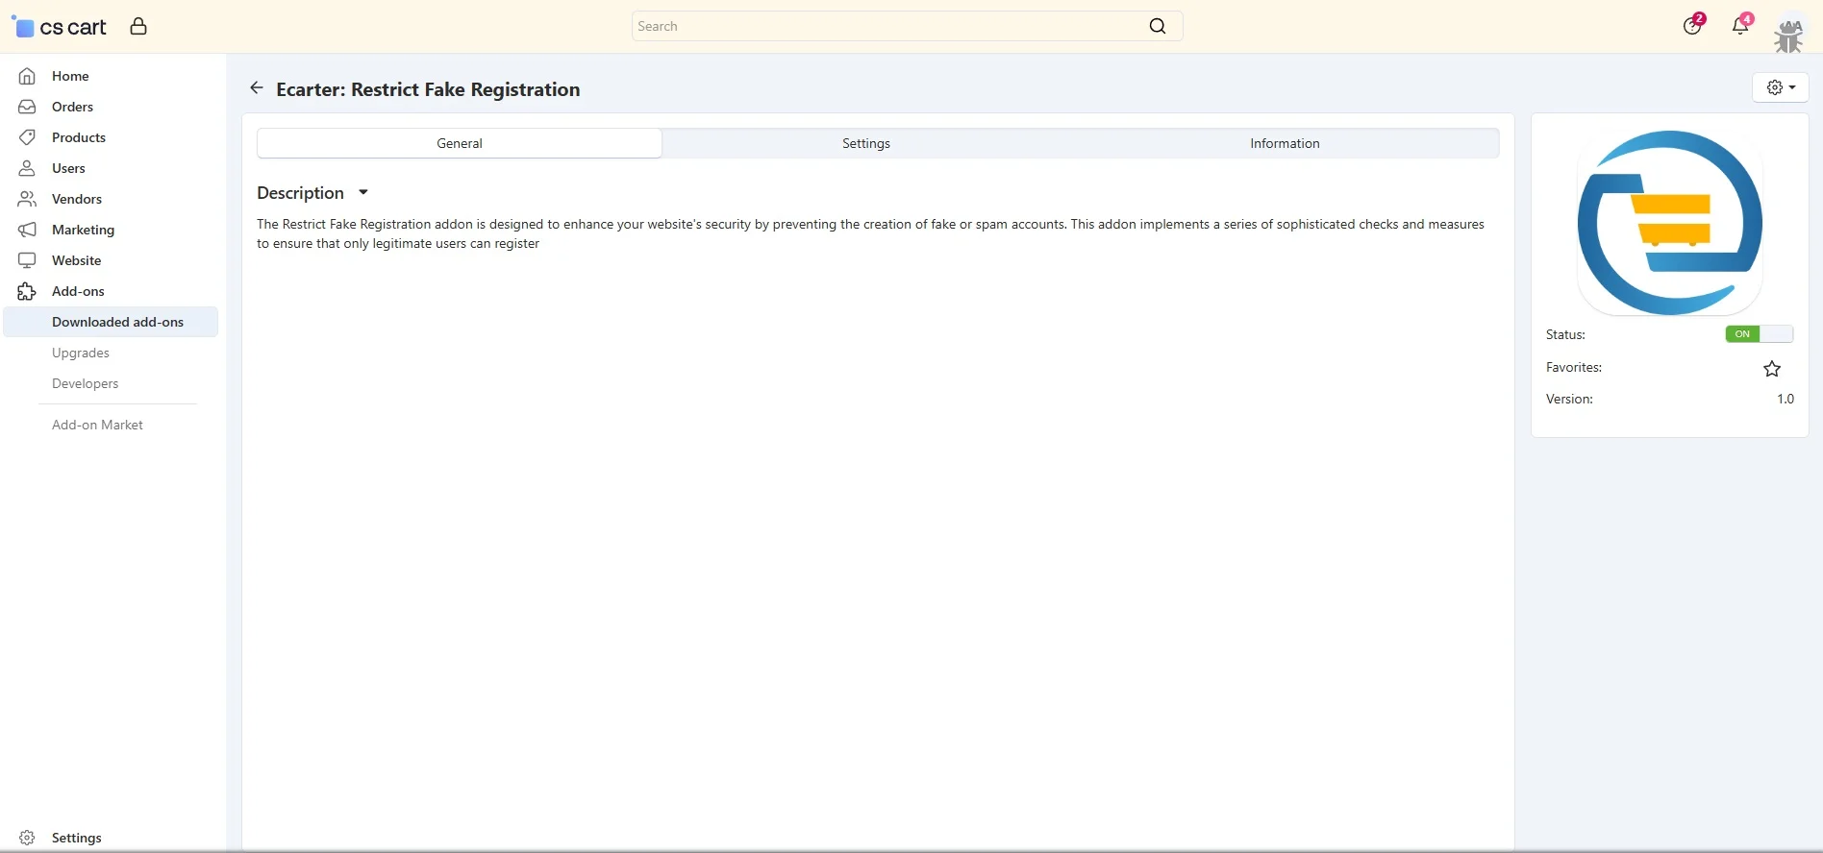The height and width of the screenshot is (853, 1823).
Task: Open the Add-on Market link
Action: click(x=97, y=425)
